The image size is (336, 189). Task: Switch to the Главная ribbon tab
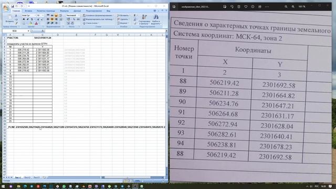click(16, 10)
